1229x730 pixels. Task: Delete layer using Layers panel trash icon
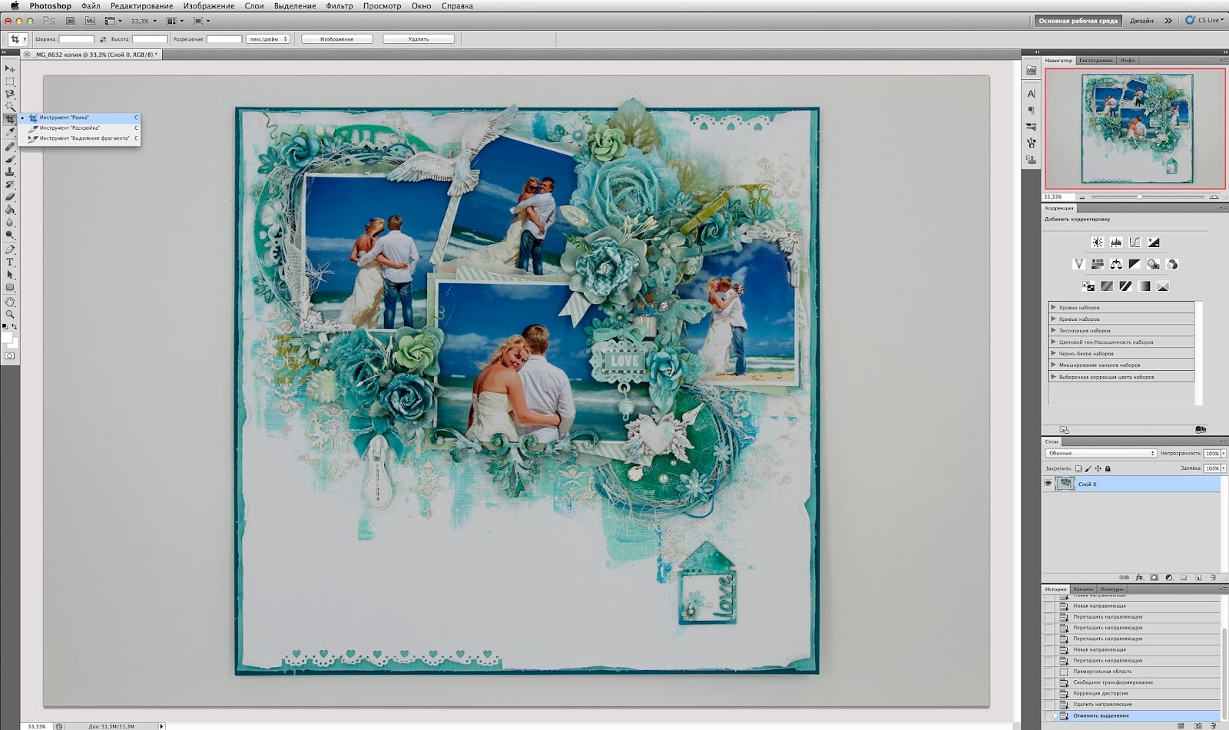[x=1213, y=577]
